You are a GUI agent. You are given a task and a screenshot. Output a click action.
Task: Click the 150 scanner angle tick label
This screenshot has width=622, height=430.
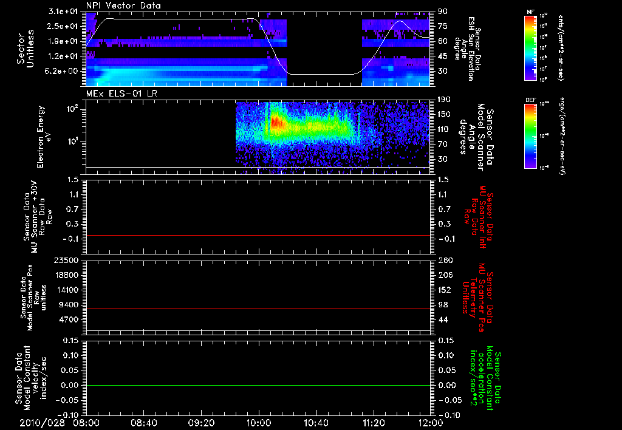click(444, 114)
